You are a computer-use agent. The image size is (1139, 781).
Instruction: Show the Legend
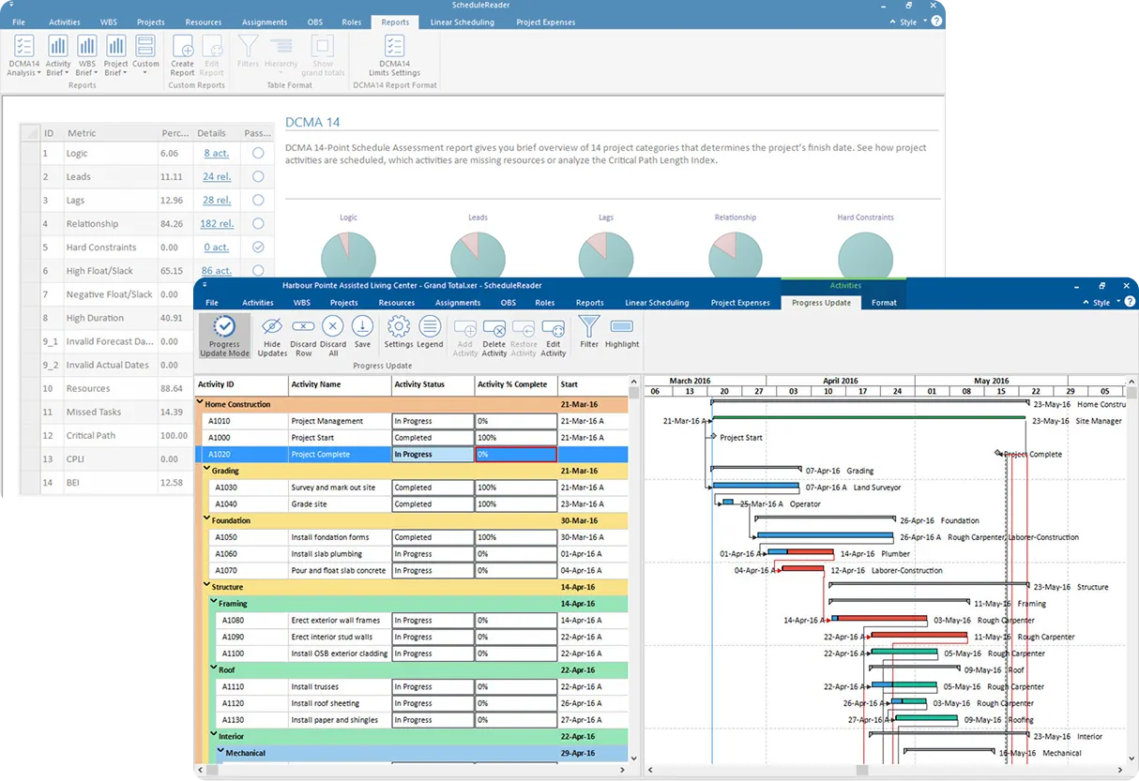click(x=430, y=332)
